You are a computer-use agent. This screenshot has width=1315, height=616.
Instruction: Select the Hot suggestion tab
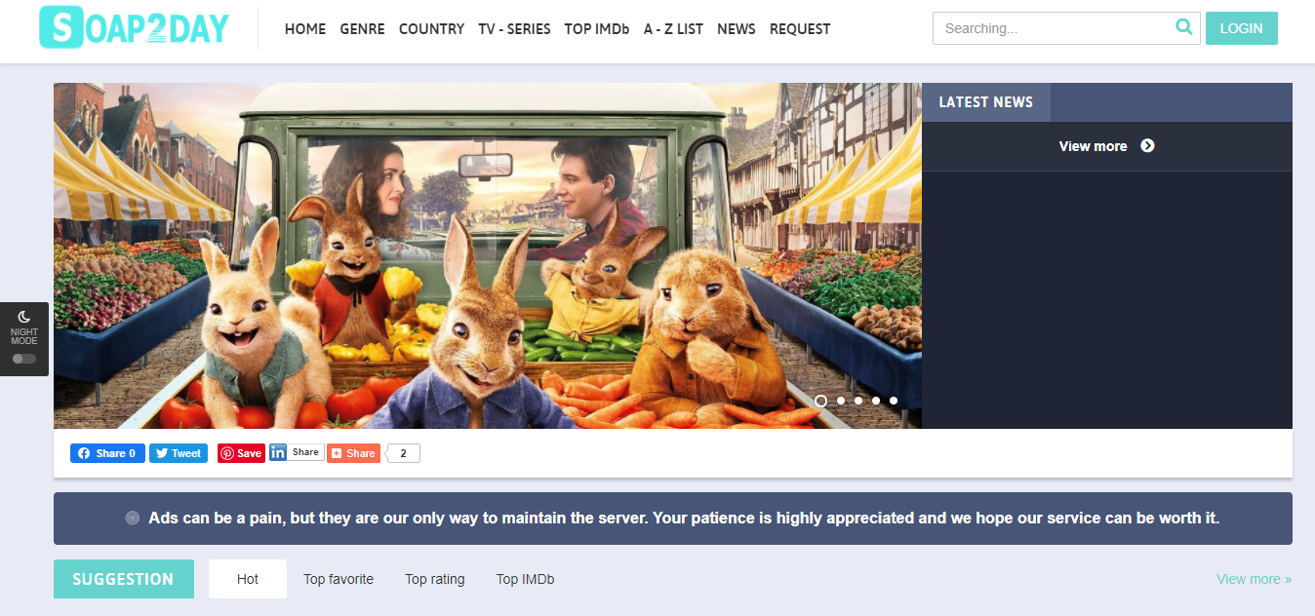pos(248,579)
